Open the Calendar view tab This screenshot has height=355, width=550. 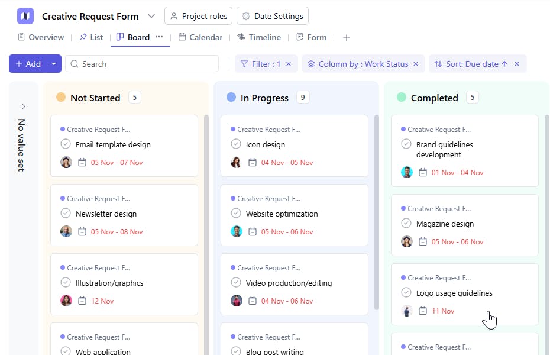[200, 37]
